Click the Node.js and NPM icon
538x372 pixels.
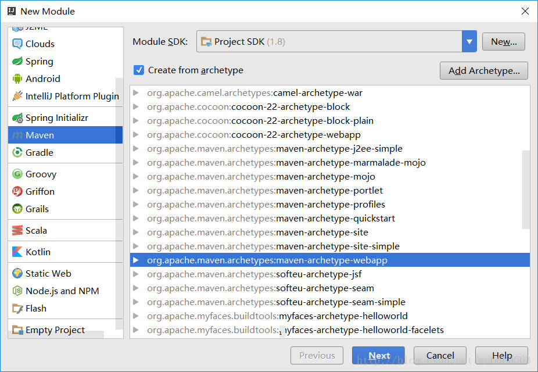18,291
